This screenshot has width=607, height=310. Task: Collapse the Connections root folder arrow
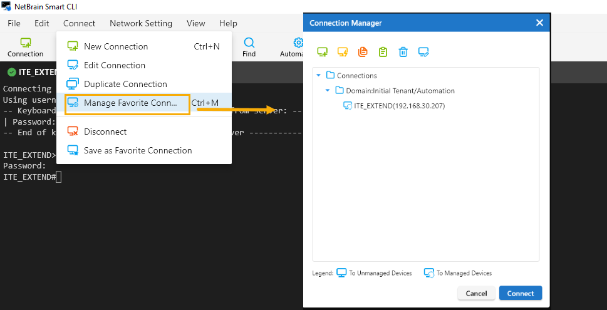click(319, 76)
